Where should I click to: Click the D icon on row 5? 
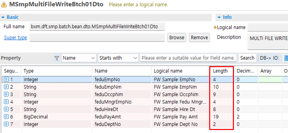click(x=6, y=109)
